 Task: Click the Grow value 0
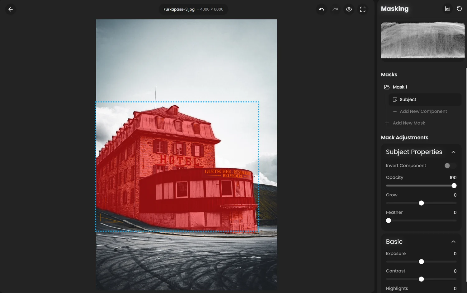click(x=455, y=195)
